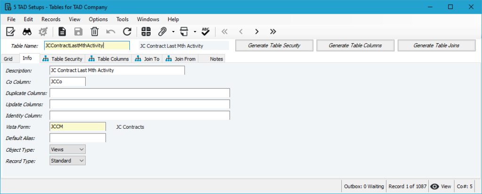Click the Duplicate Columns field
Screen dimensions: 482x194
(x=139, y=93)
